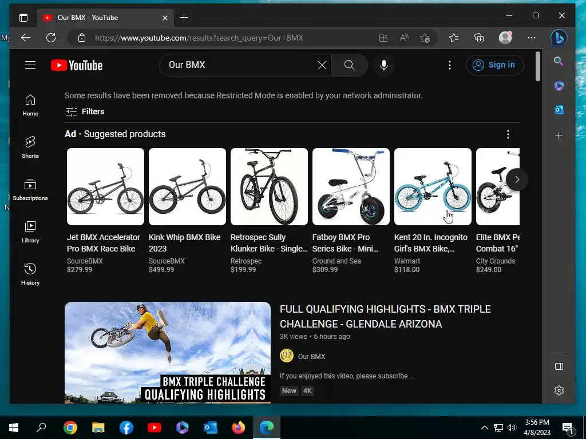Open the tab actions menu
This screenshot has height=439, width=586.
click(23, 18)
